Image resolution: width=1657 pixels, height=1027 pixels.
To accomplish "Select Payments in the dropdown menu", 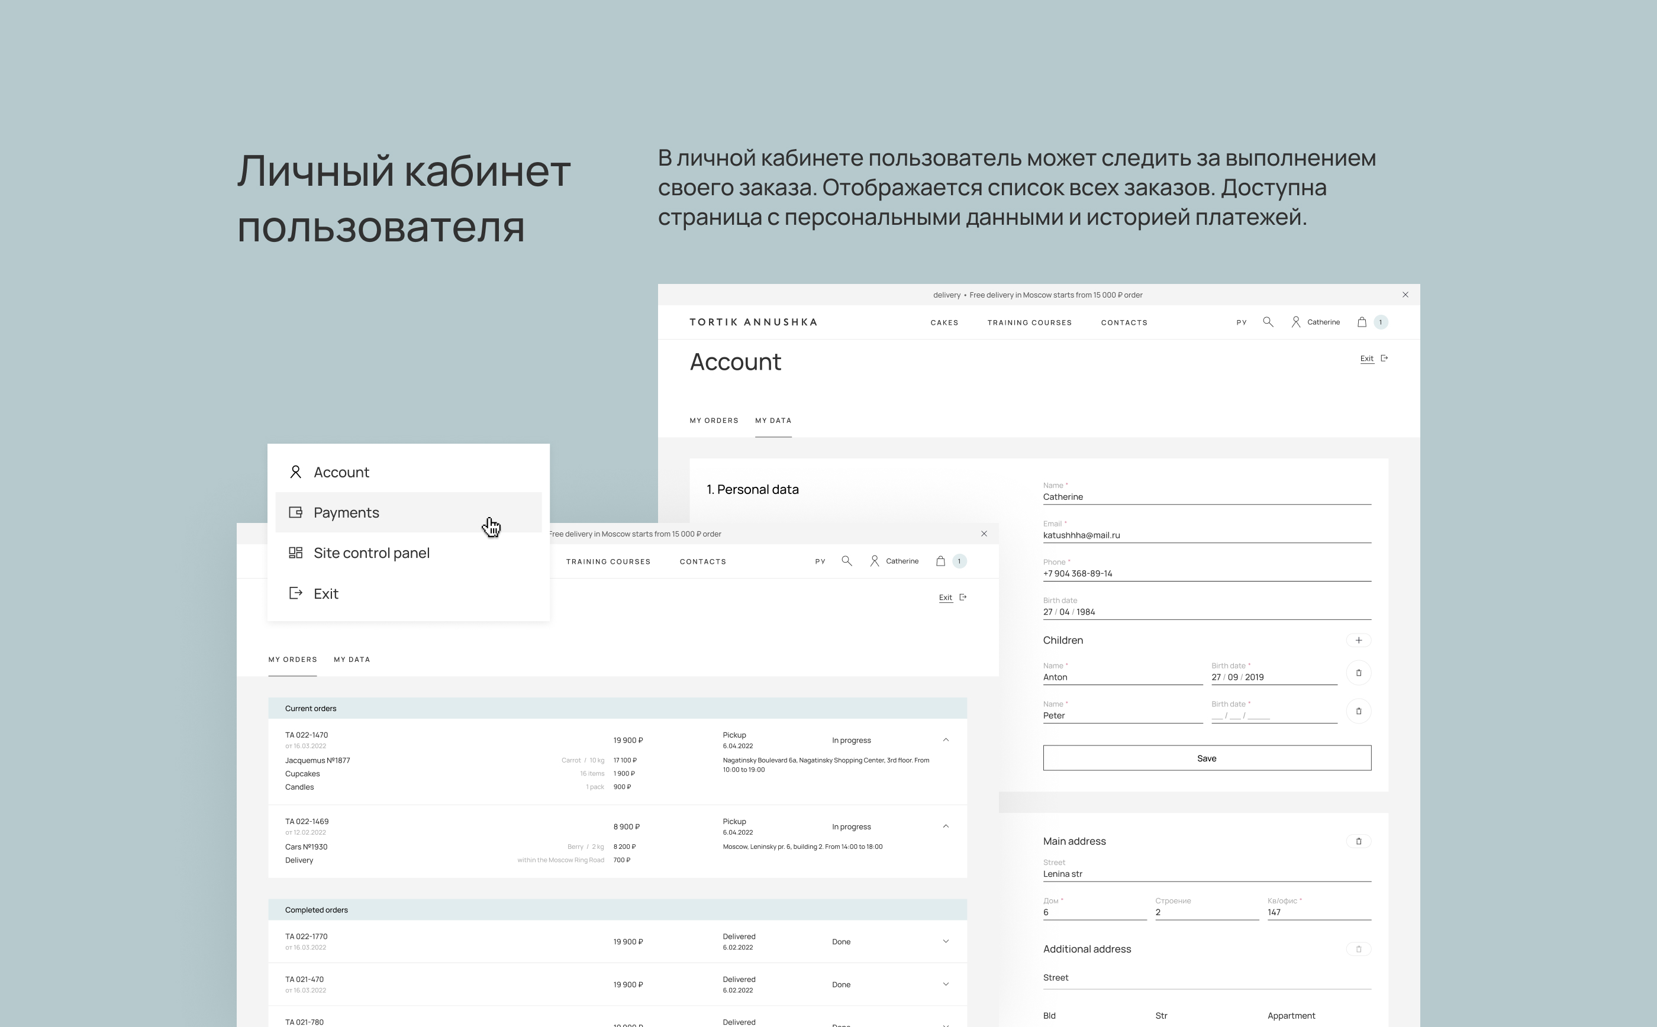I will (x=346, y=513).
